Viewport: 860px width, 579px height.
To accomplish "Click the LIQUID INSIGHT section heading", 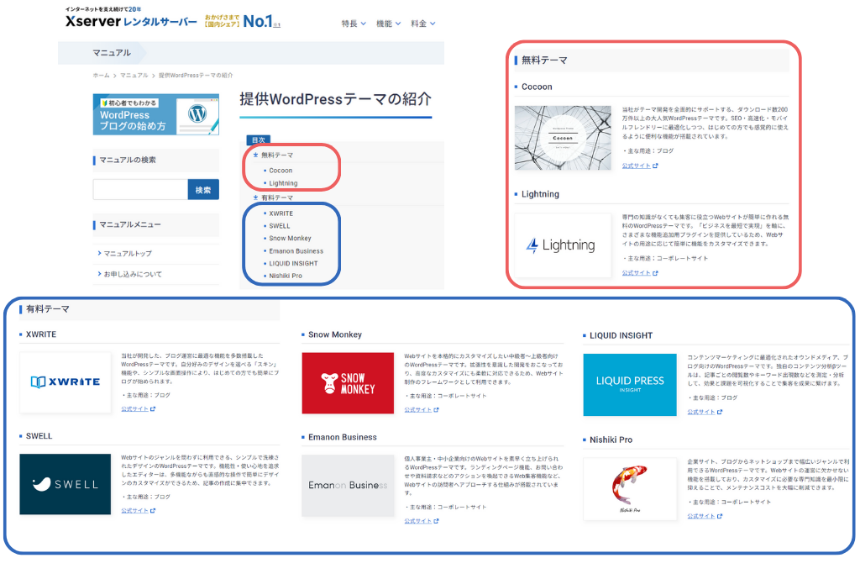I will [x=621, y=335].
